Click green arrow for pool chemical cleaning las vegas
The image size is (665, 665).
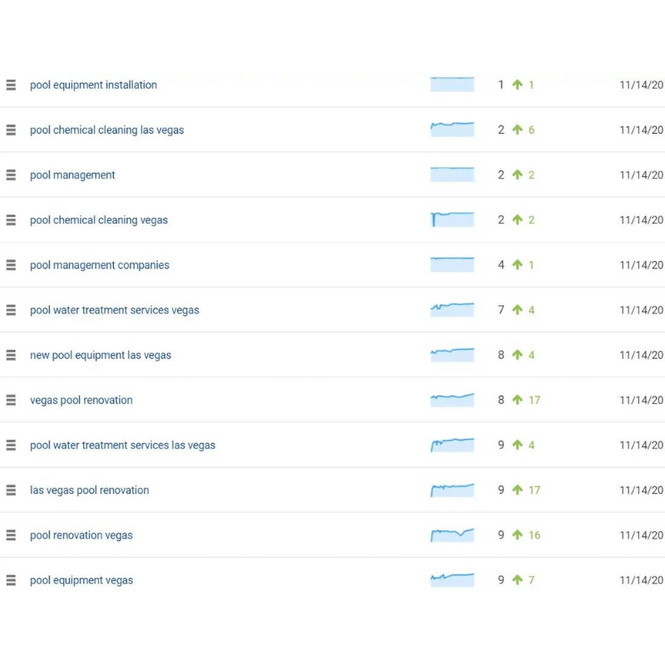tap(517, 130)
